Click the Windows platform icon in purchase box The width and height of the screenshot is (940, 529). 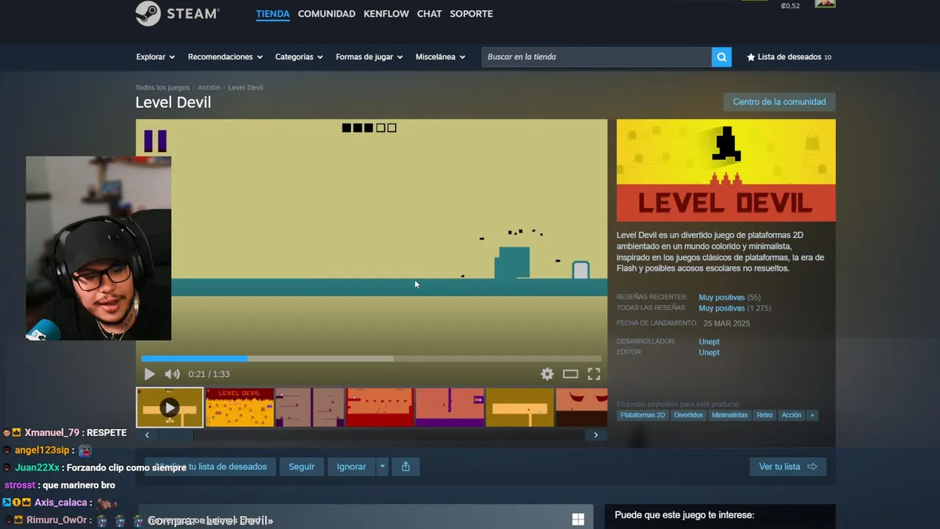pos(578,519)
